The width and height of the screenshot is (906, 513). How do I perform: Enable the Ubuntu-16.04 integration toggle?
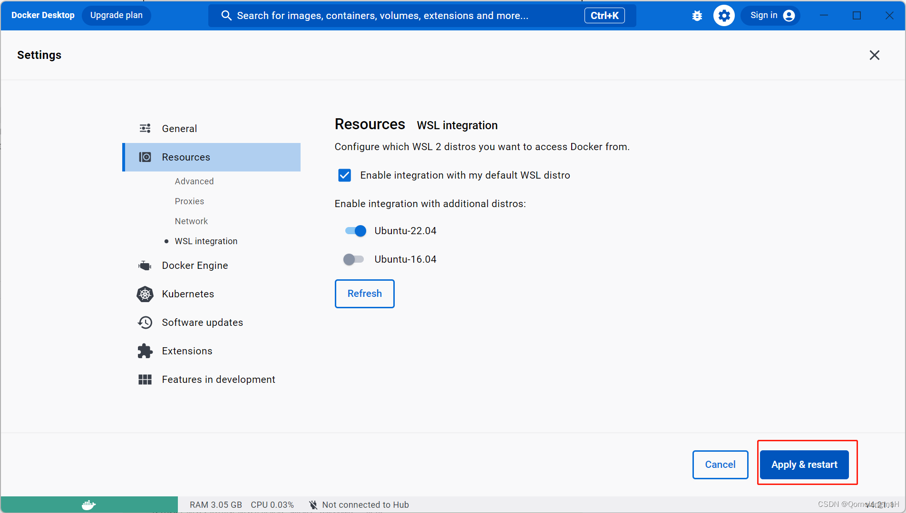(x=353, y=259)
